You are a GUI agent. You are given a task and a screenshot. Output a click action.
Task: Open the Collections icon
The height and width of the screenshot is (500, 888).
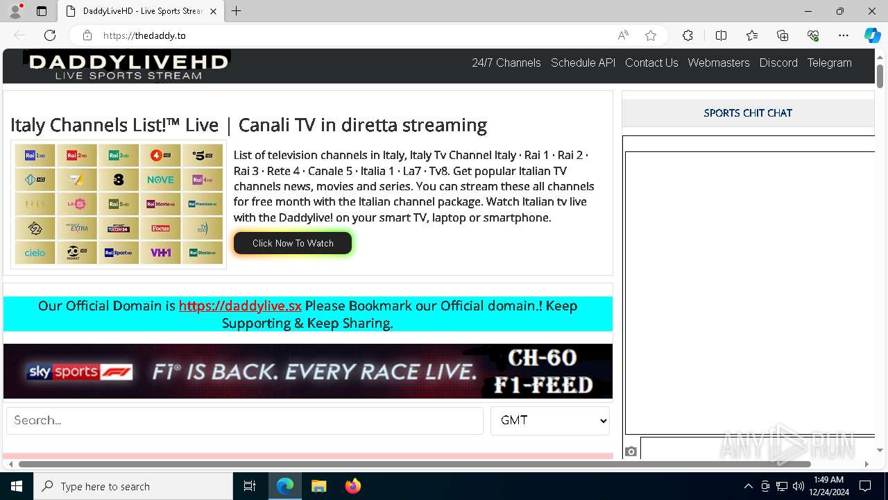[x=783, y=35]
